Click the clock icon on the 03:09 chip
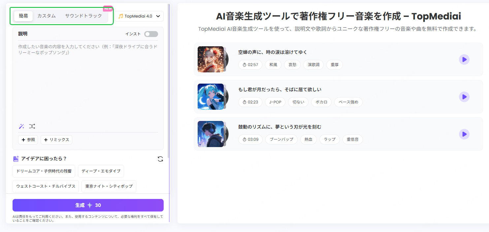This screenshot has width=489, height=232. [x=244, y=139]
